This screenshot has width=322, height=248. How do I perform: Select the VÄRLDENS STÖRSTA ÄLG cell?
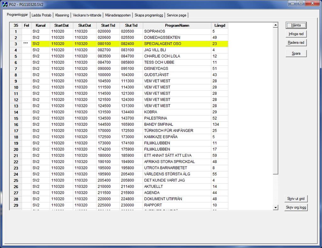pos(177,174)
